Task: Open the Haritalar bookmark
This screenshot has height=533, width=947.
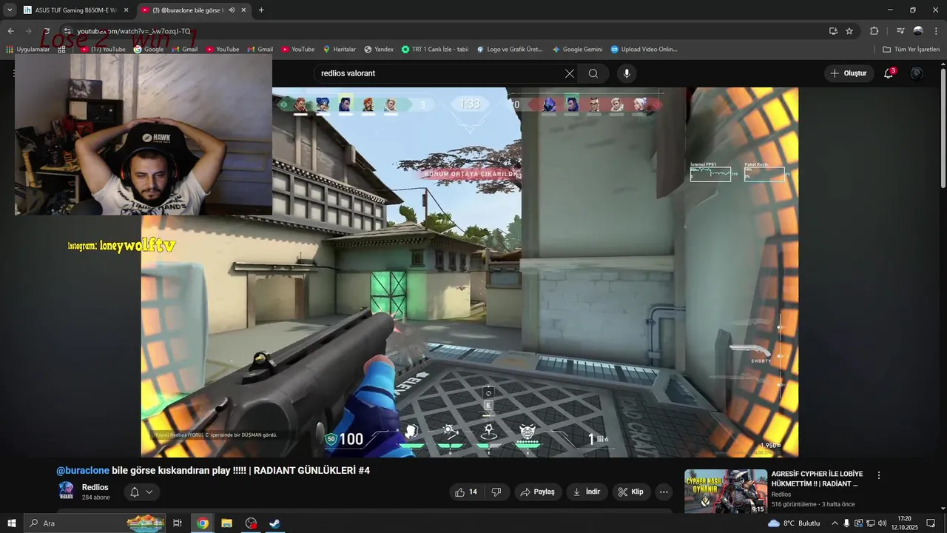Action: tap(339, 50)
